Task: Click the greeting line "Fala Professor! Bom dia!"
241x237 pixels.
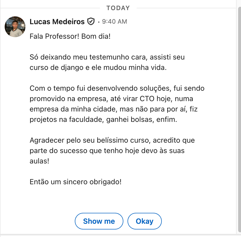Action: (70, 36)
